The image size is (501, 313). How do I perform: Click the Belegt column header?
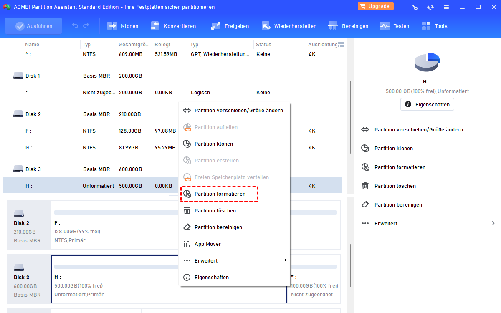[162, 44]
